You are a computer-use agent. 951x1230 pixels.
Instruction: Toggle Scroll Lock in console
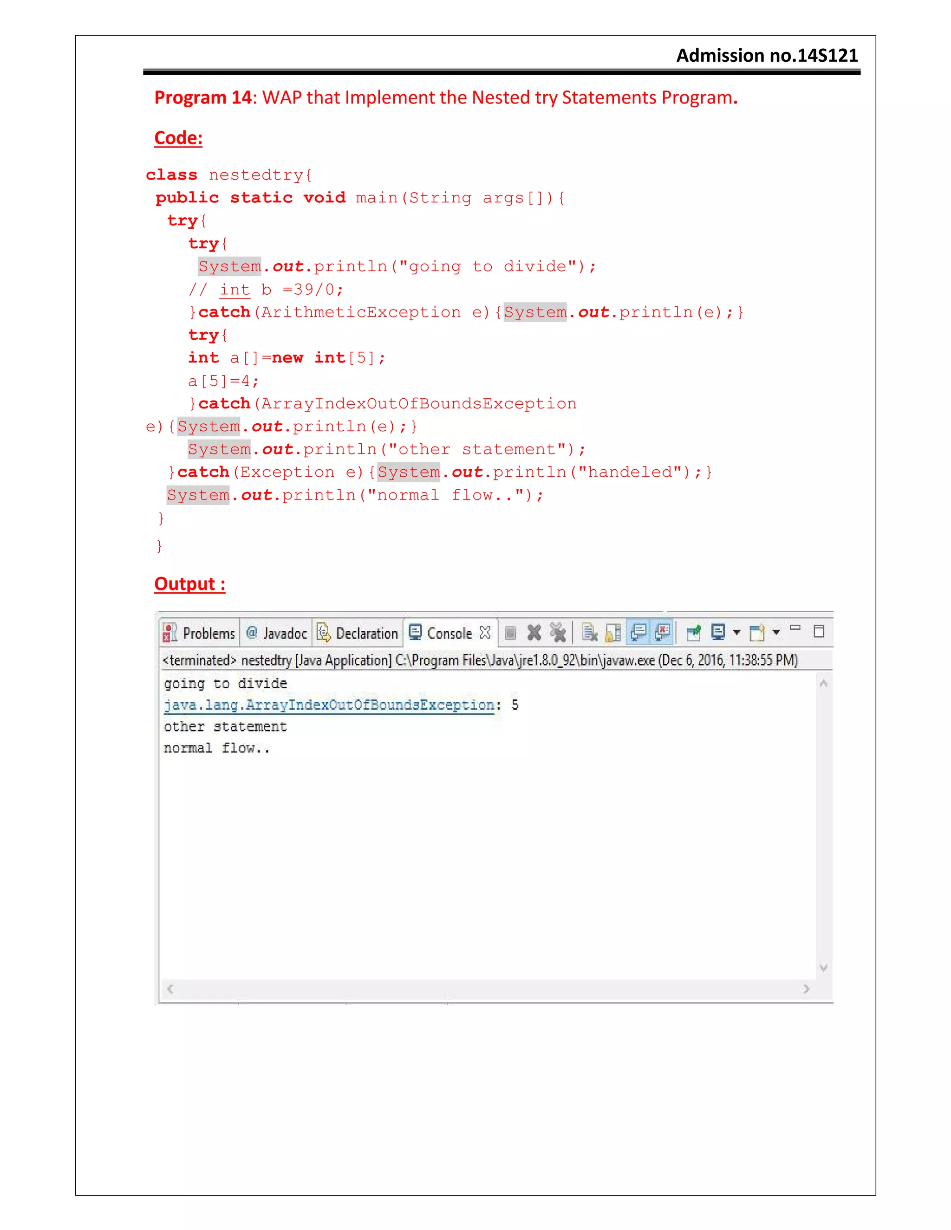pos(613,633)
